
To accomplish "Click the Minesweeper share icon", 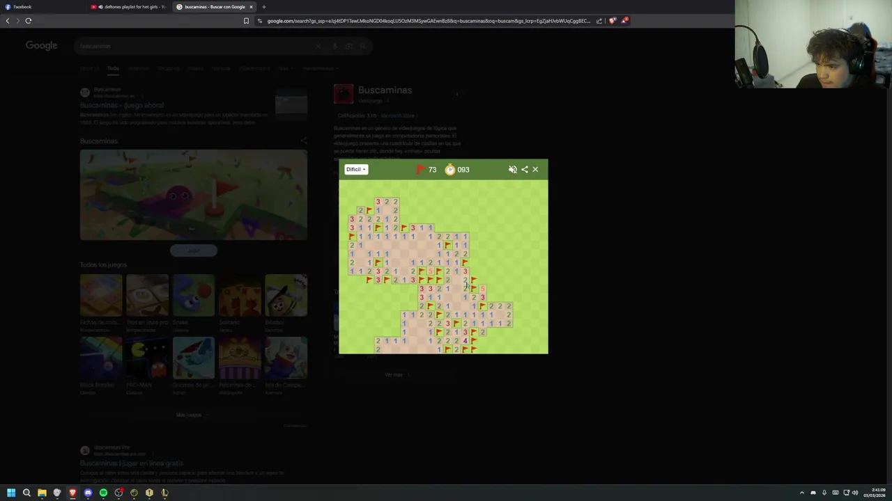I will (525, 169).
